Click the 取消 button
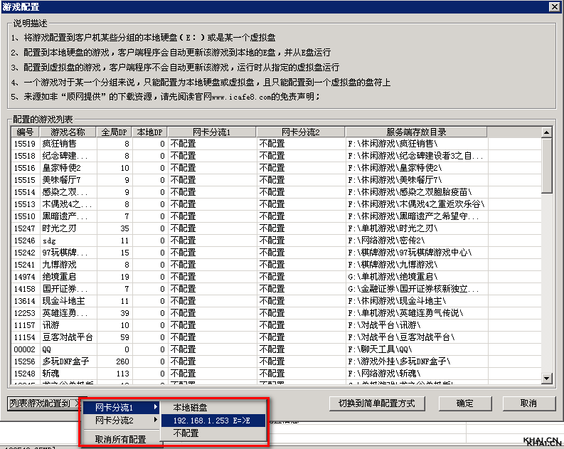The image size is (564, 449). (528, 403)
